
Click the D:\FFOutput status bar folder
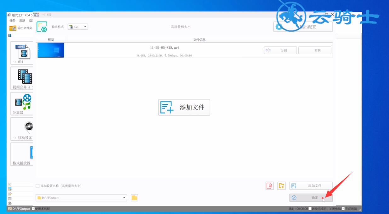point(19,209)
